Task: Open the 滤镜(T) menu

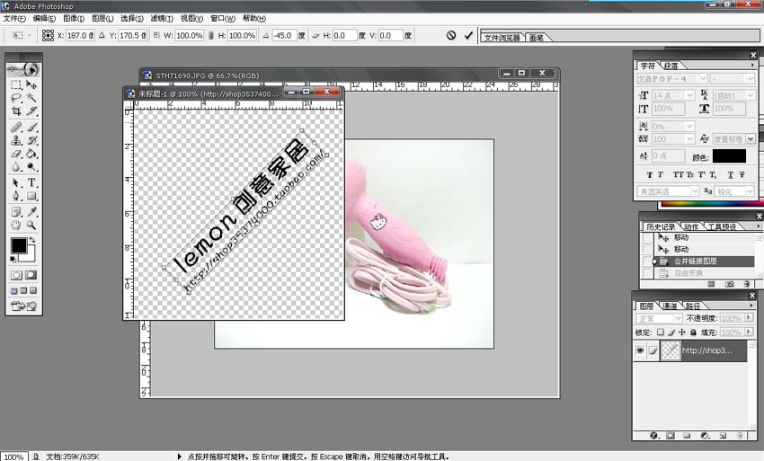Action: click(161, 19)
